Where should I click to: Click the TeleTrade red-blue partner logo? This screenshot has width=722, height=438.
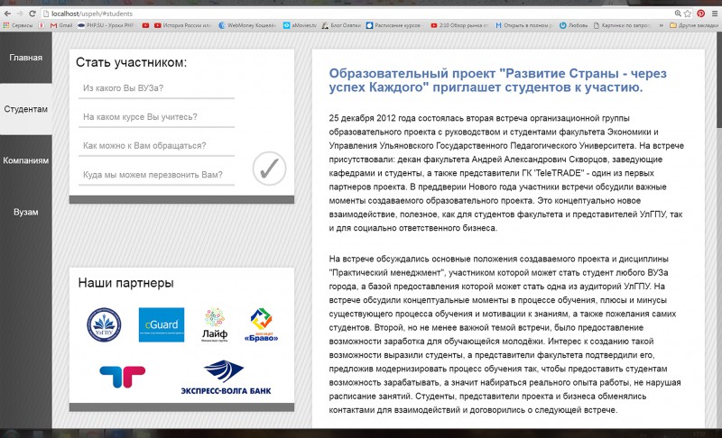click(123, 377)
